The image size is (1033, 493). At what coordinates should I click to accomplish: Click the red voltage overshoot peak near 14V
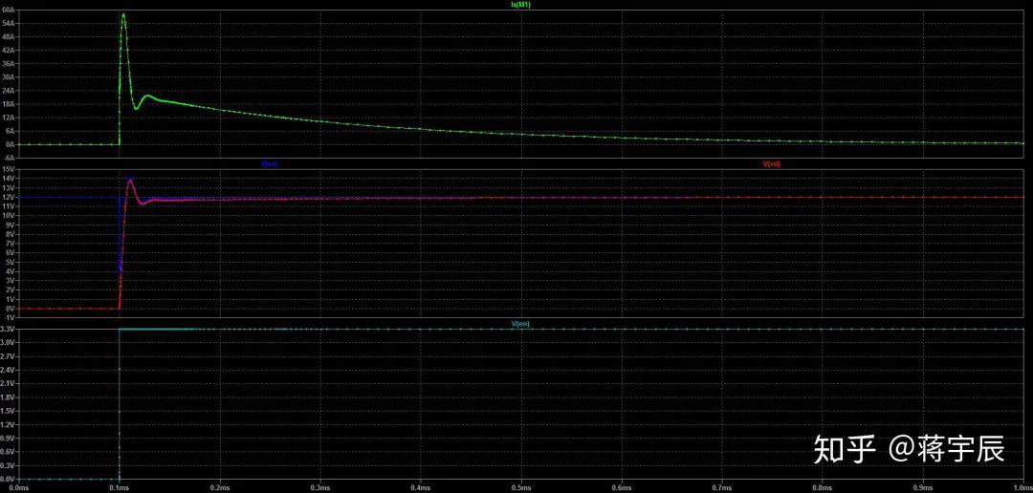[130, 181]
